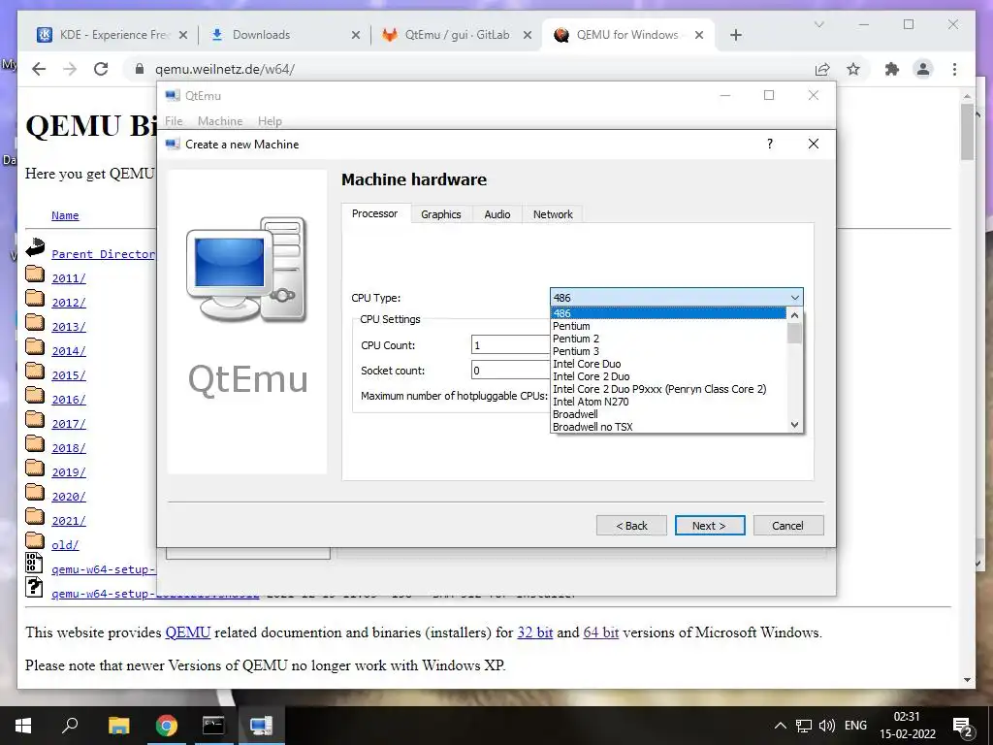The image size is (993, 745).
Task: Open QtEmu Machine menu
Action: [x=220, y=120]
